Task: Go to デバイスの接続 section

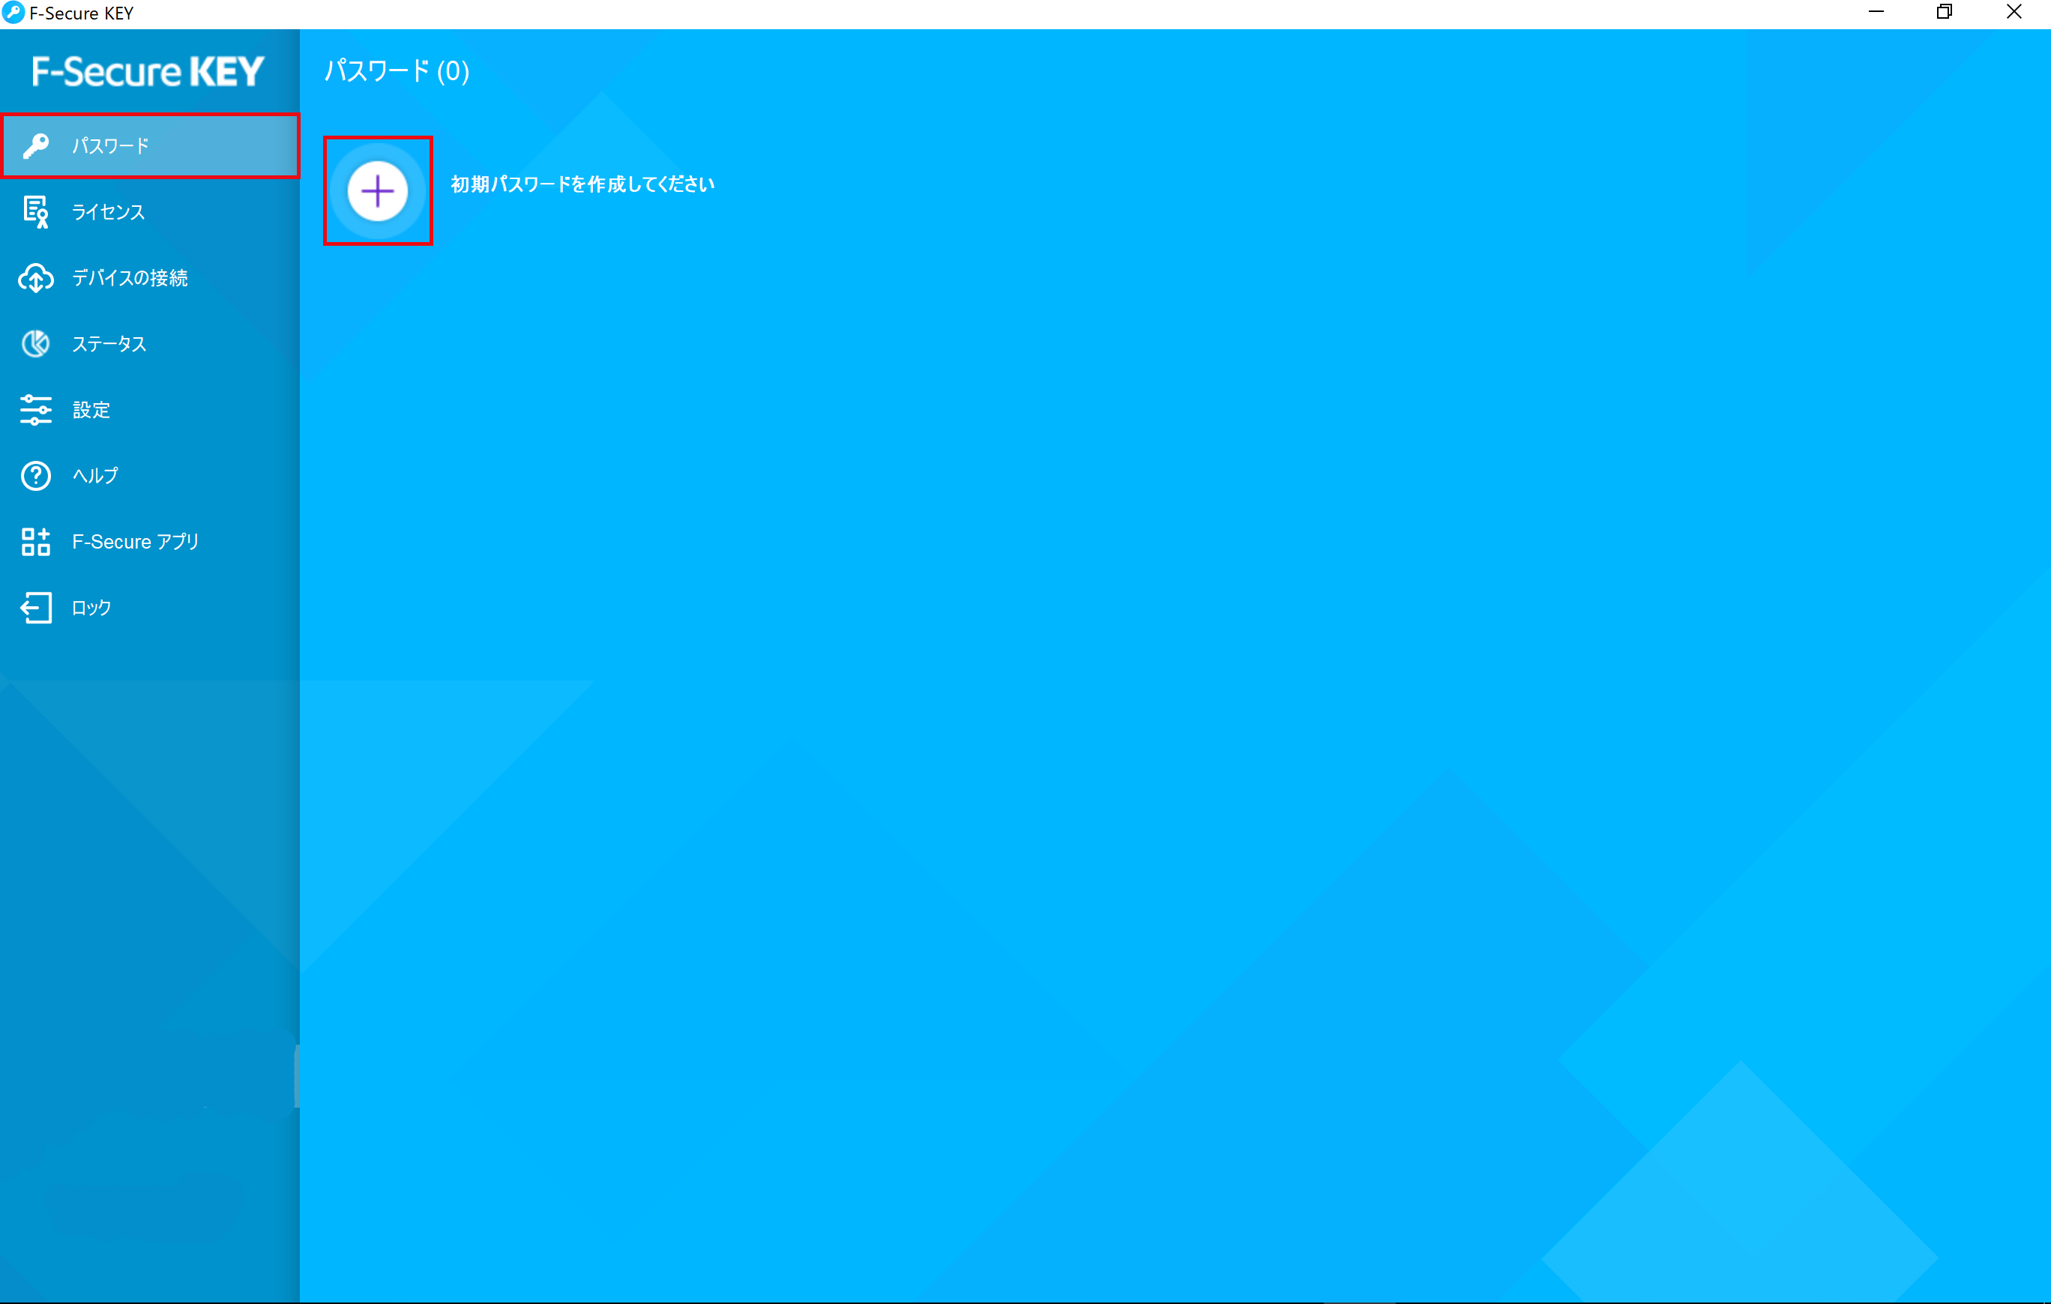Action: (150, 278)
